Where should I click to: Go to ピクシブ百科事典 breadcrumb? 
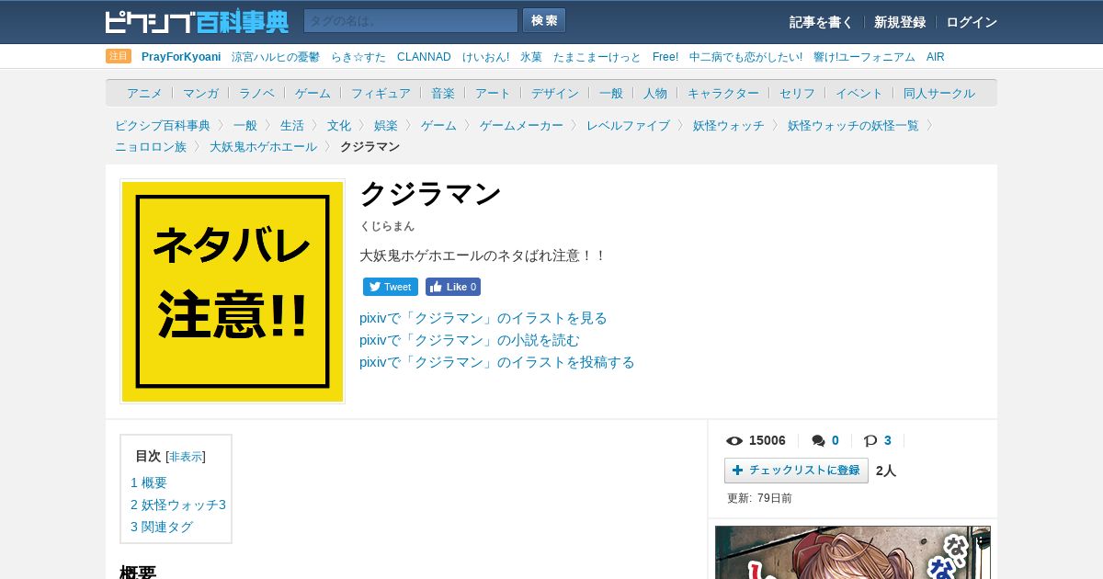(163, 125)
